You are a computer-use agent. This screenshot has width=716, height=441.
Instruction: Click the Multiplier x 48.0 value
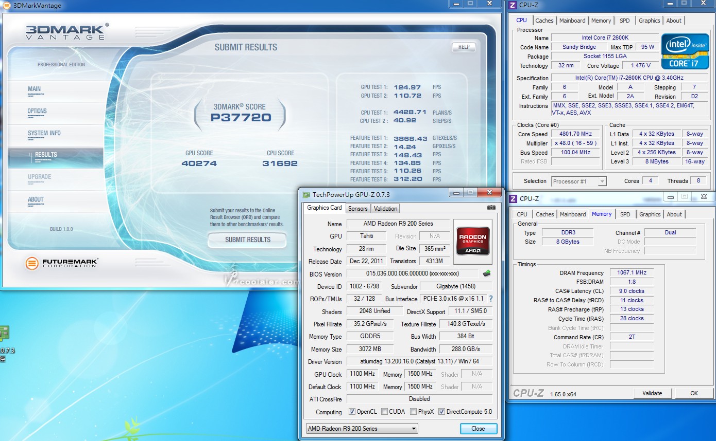tap(575, 143)
